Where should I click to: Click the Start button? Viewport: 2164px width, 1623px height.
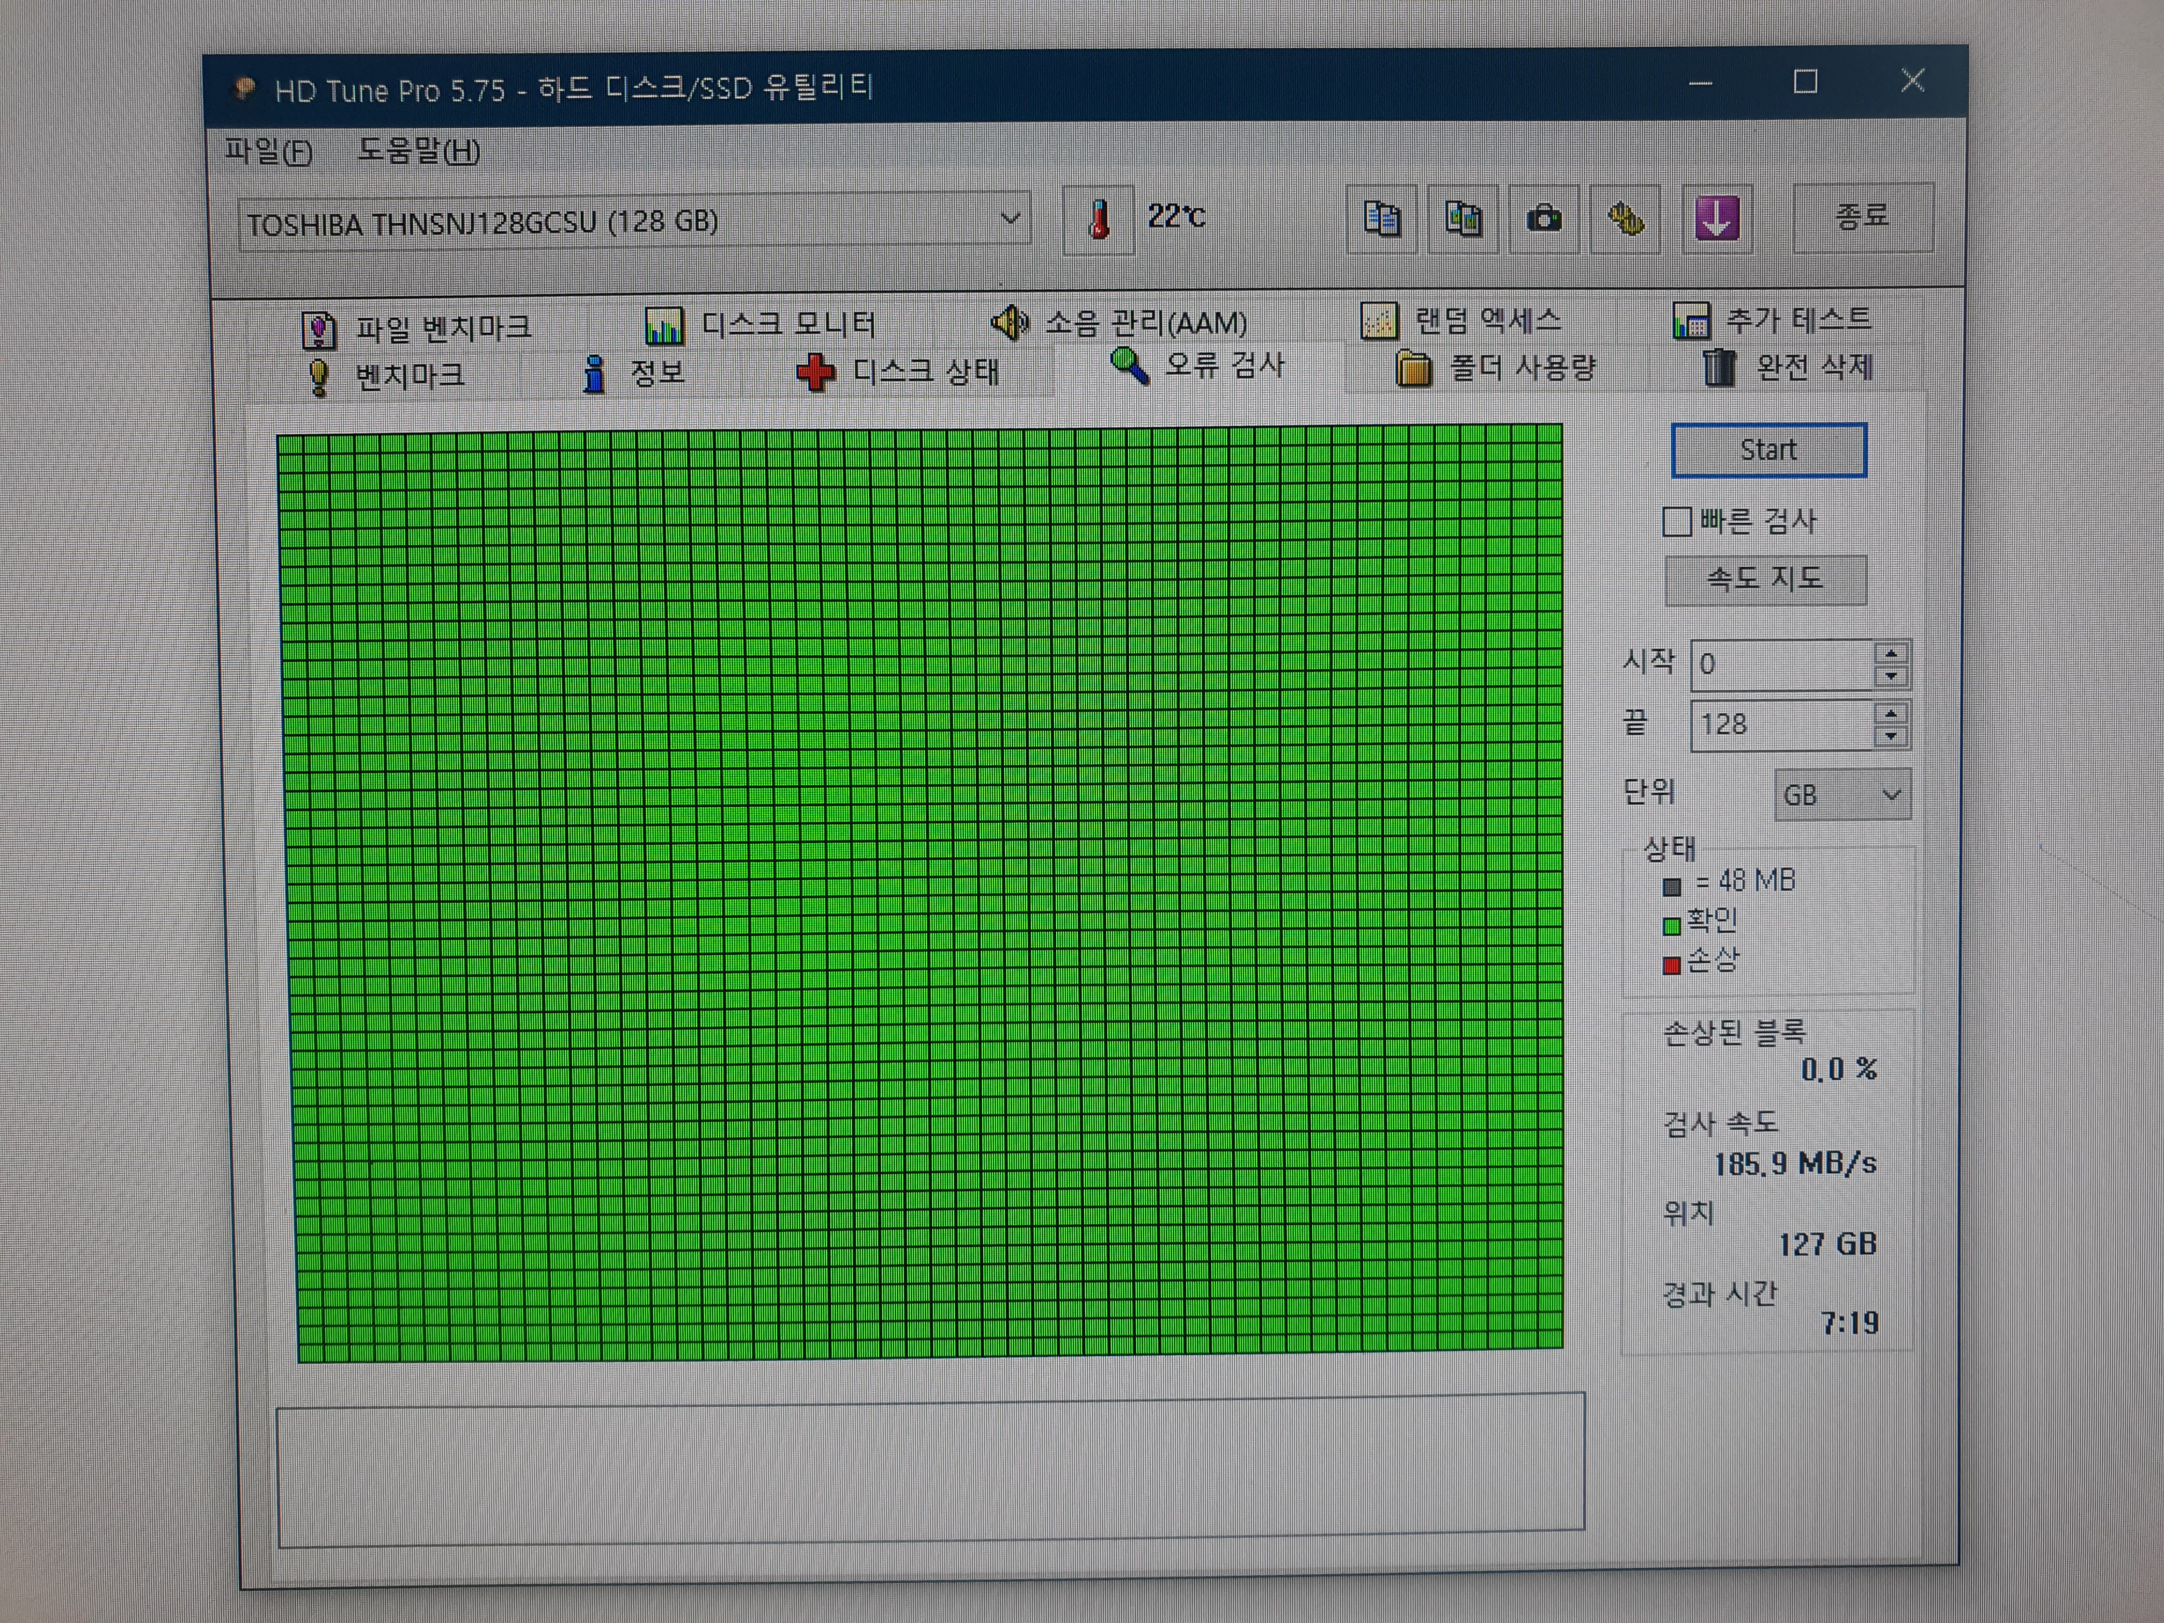pos(1769,450)
